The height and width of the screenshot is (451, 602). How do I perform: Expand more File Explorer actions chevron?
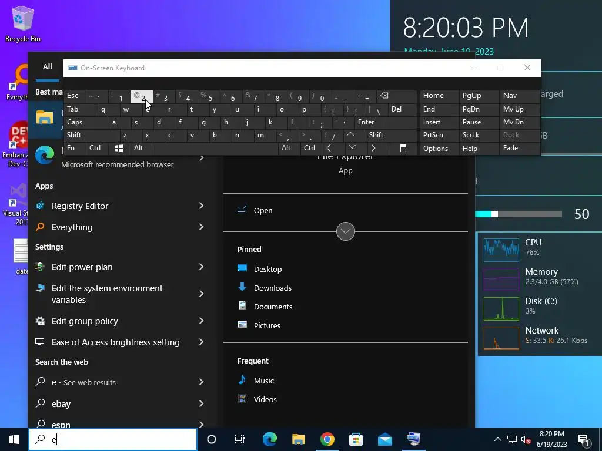point(346,231)
